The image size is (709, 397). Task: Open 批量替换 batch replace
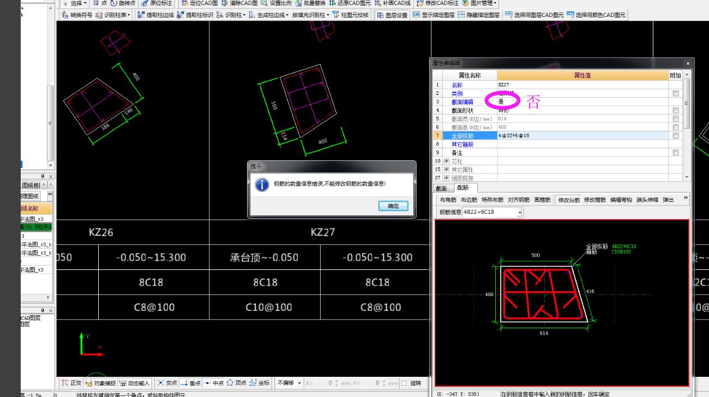[x=311, y=3]
